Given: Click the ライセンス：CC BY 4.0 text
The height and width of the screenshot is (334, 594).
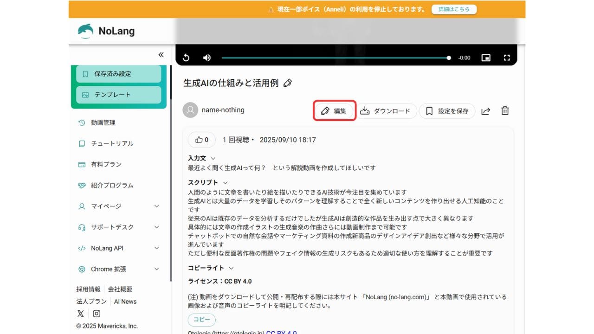Looking at the screenshot, I should pos(220,281).
